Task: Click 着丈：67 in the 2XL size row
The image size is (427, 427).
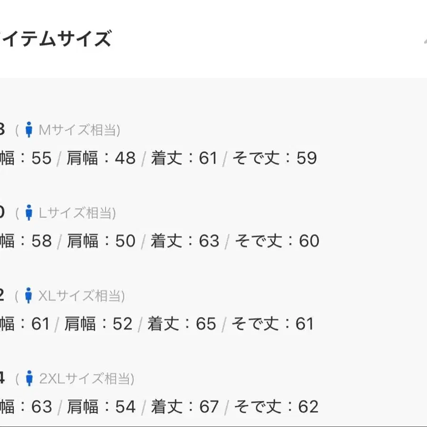Action: pyautogui.click(x=185, y=407)
